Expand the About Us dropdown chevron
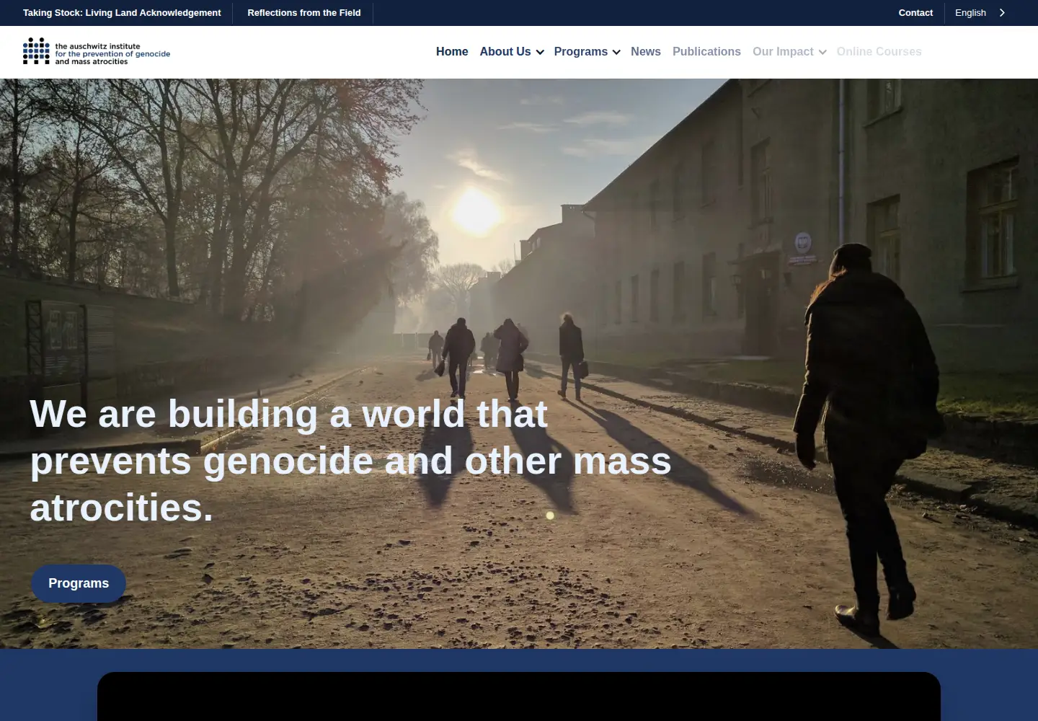This screenshot has width=1038, height=721. tap(540, 53)
